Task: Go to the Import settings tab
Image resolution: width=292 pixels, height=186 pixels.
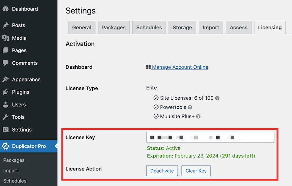Action: coord(211,28)
